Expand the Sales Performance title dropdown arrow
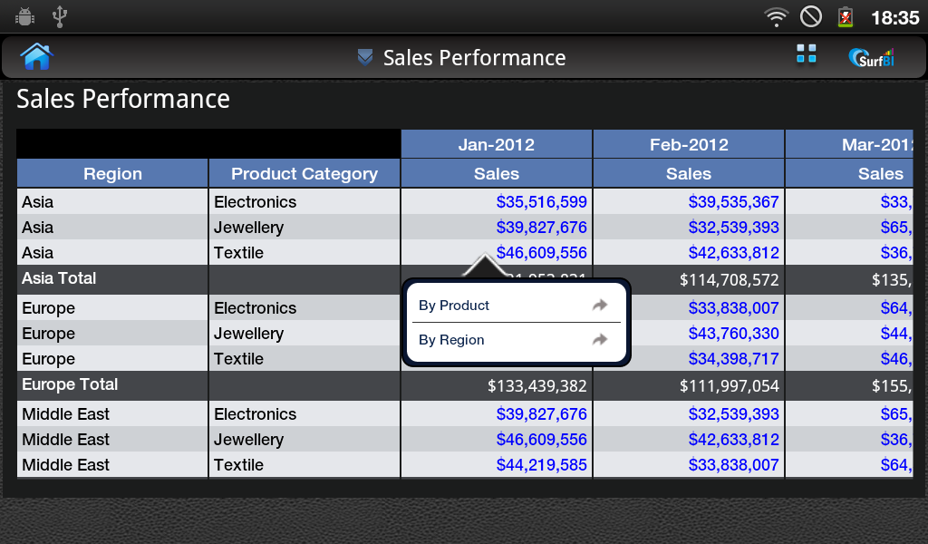The image size is (928, 544). [365, 57]
